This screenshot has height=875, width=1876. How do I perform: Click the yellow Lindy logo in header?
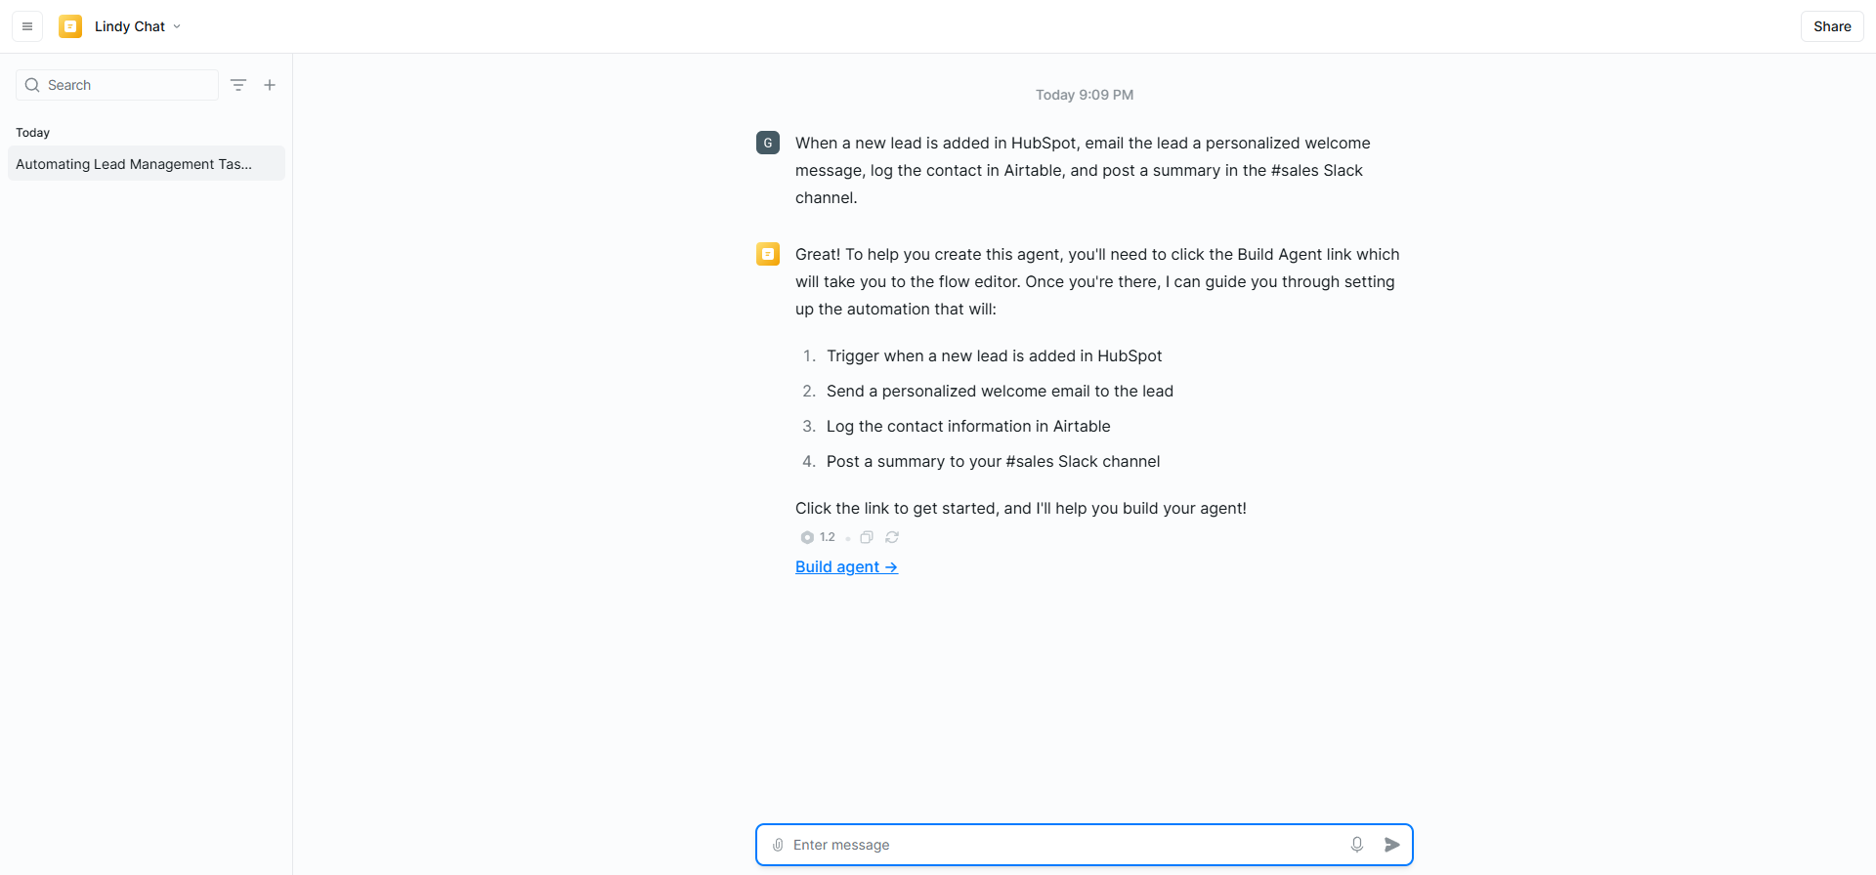pos(70,26)
